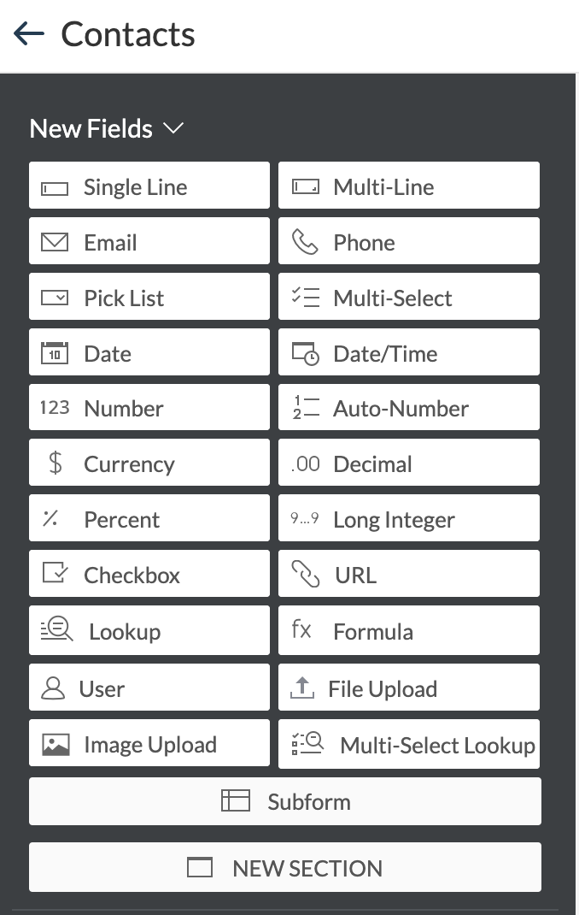Create a NEW SECTION
The width and height of the screenshot is (579, 915).
[x=284, y=867]
